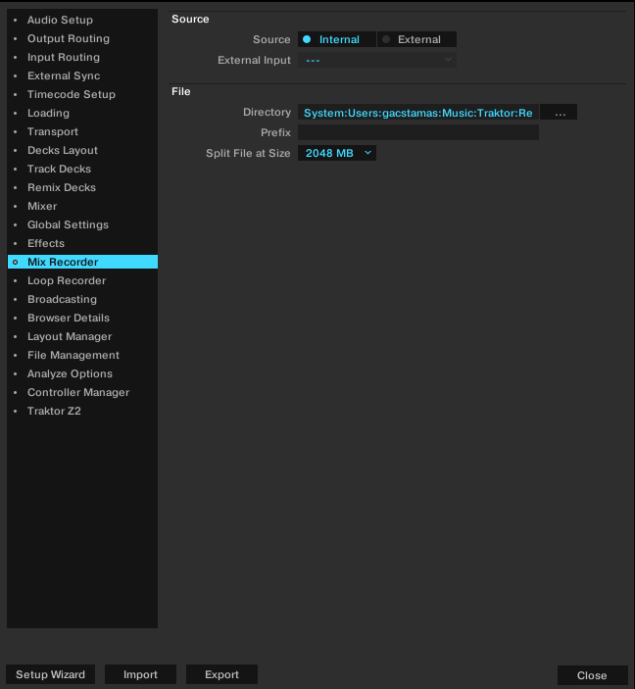635x689 pixels.
Task: Open the Loading preferences page
Action: [82, 113]
